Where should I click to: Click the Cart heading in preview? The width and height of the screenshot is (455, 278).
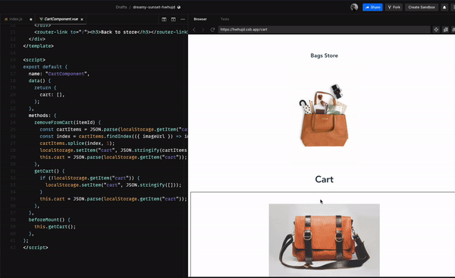[x=324, y=179]
